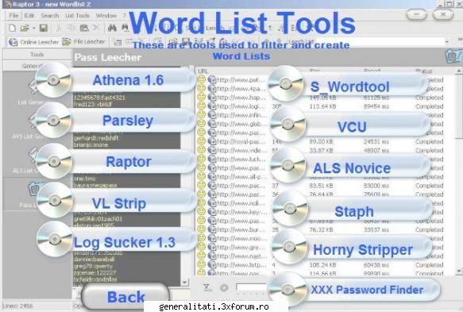
Task: Click the disc icon beside Log Sucker 1.3
Action: [55, 239]
